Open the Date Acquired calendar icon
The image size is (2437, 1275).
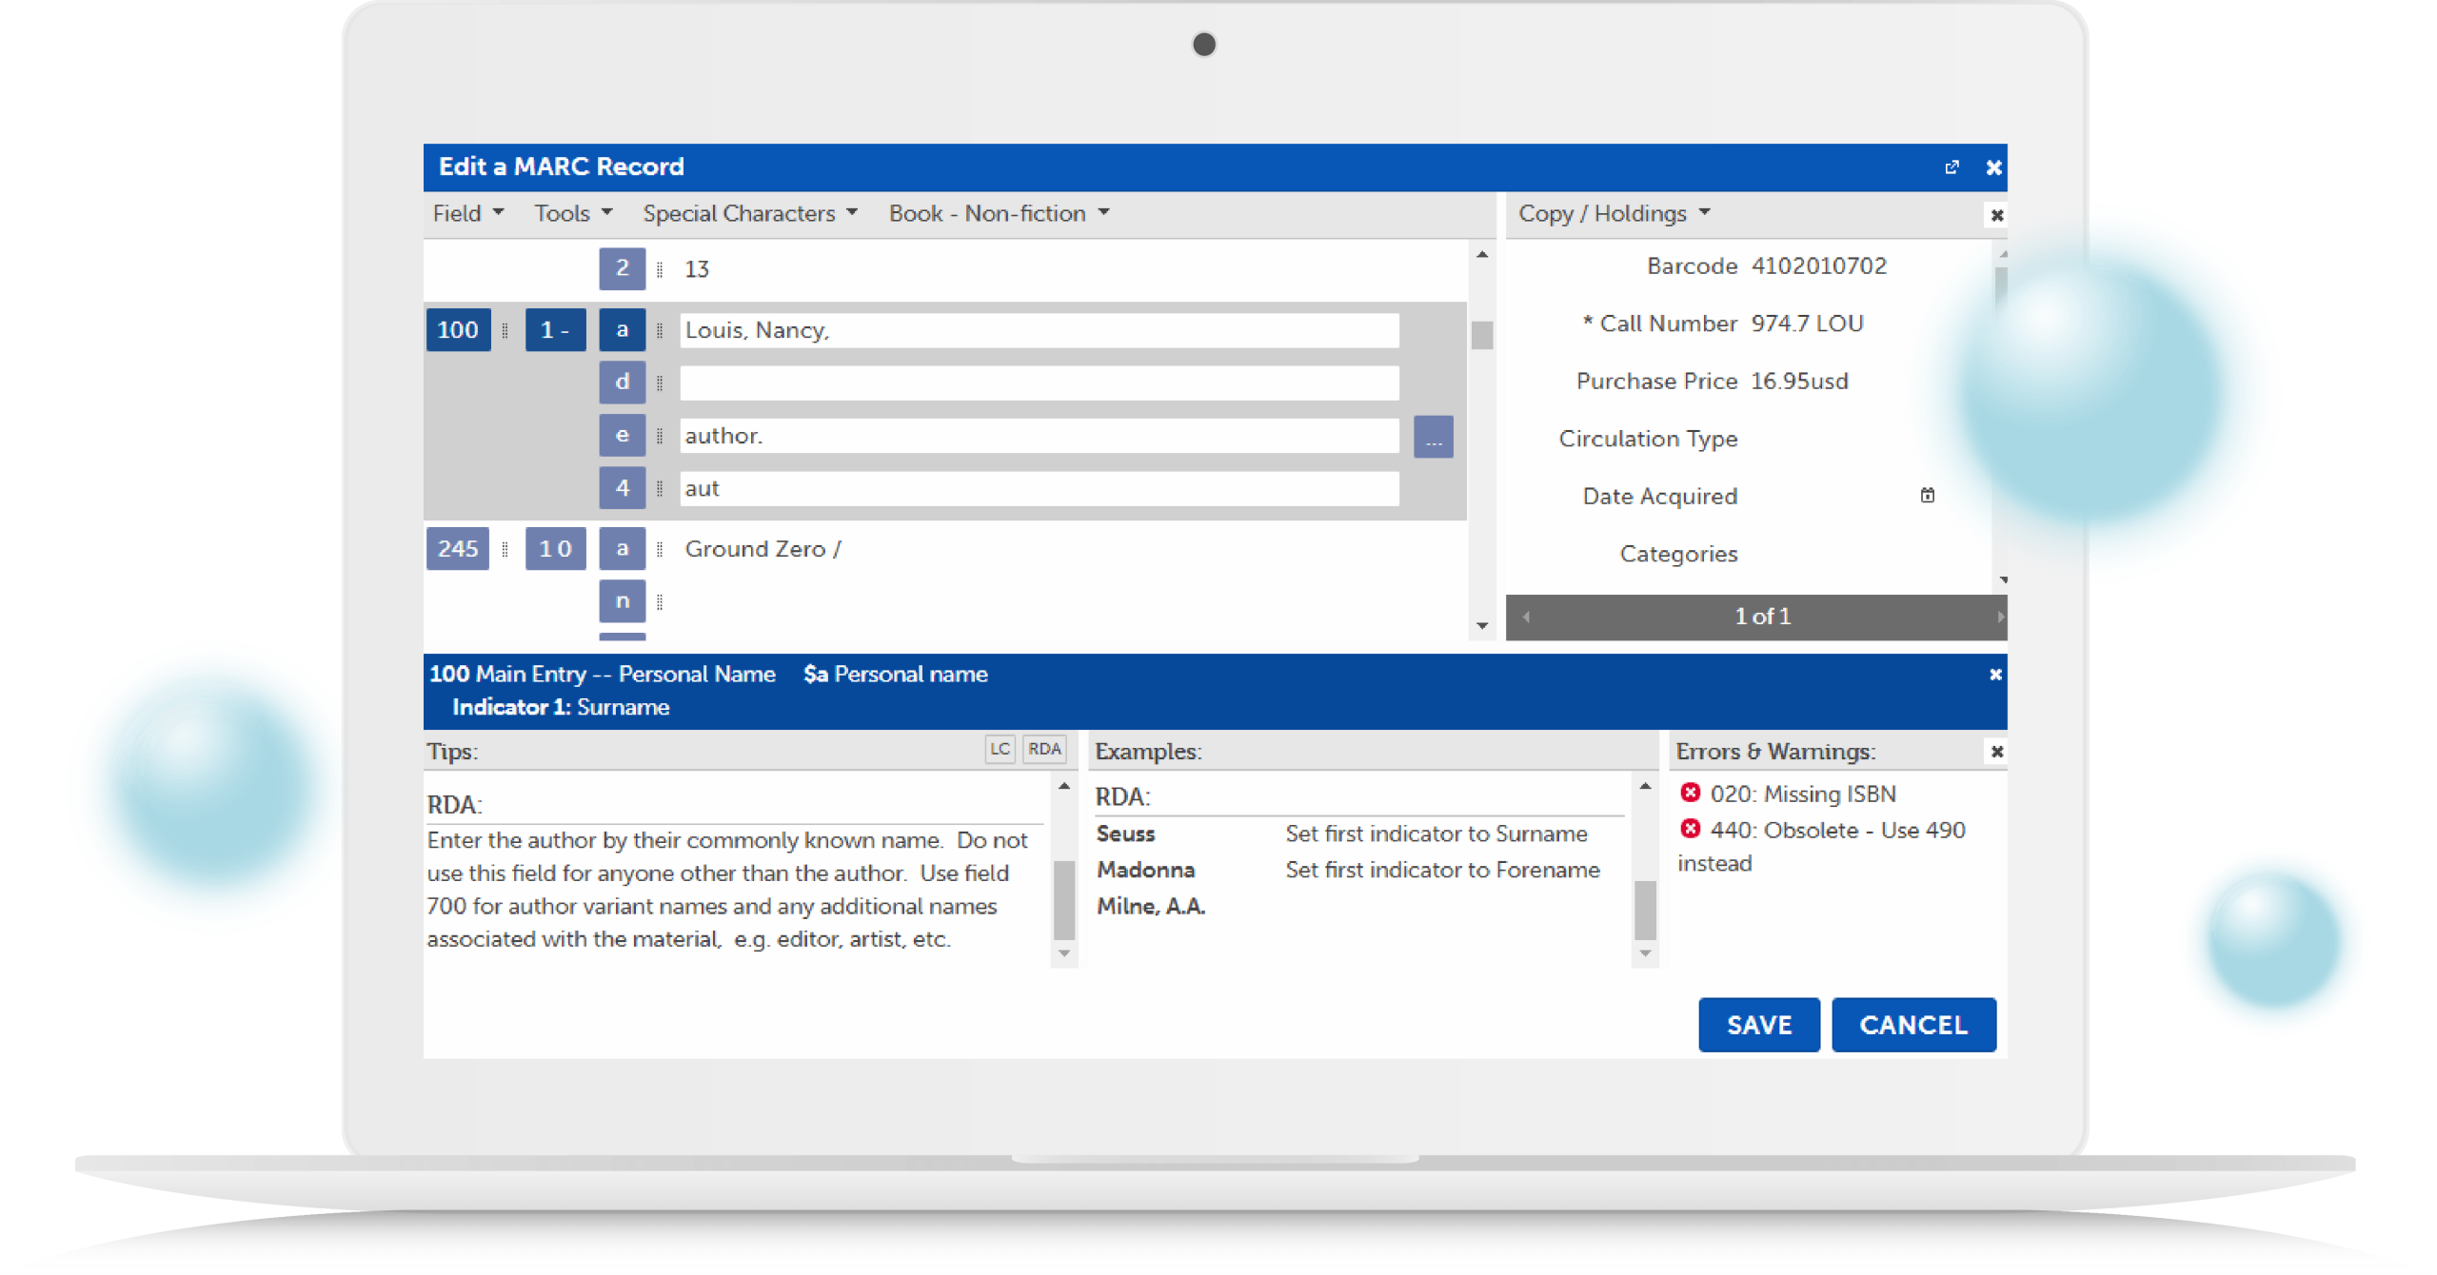tap(1927, 495)
